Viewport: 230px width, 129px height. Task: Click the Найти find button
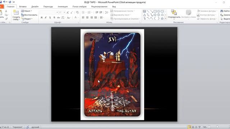click(225, 11)
